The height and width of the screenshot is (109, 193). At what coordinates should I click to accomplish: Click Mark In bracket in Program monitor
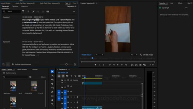point(100,65)
